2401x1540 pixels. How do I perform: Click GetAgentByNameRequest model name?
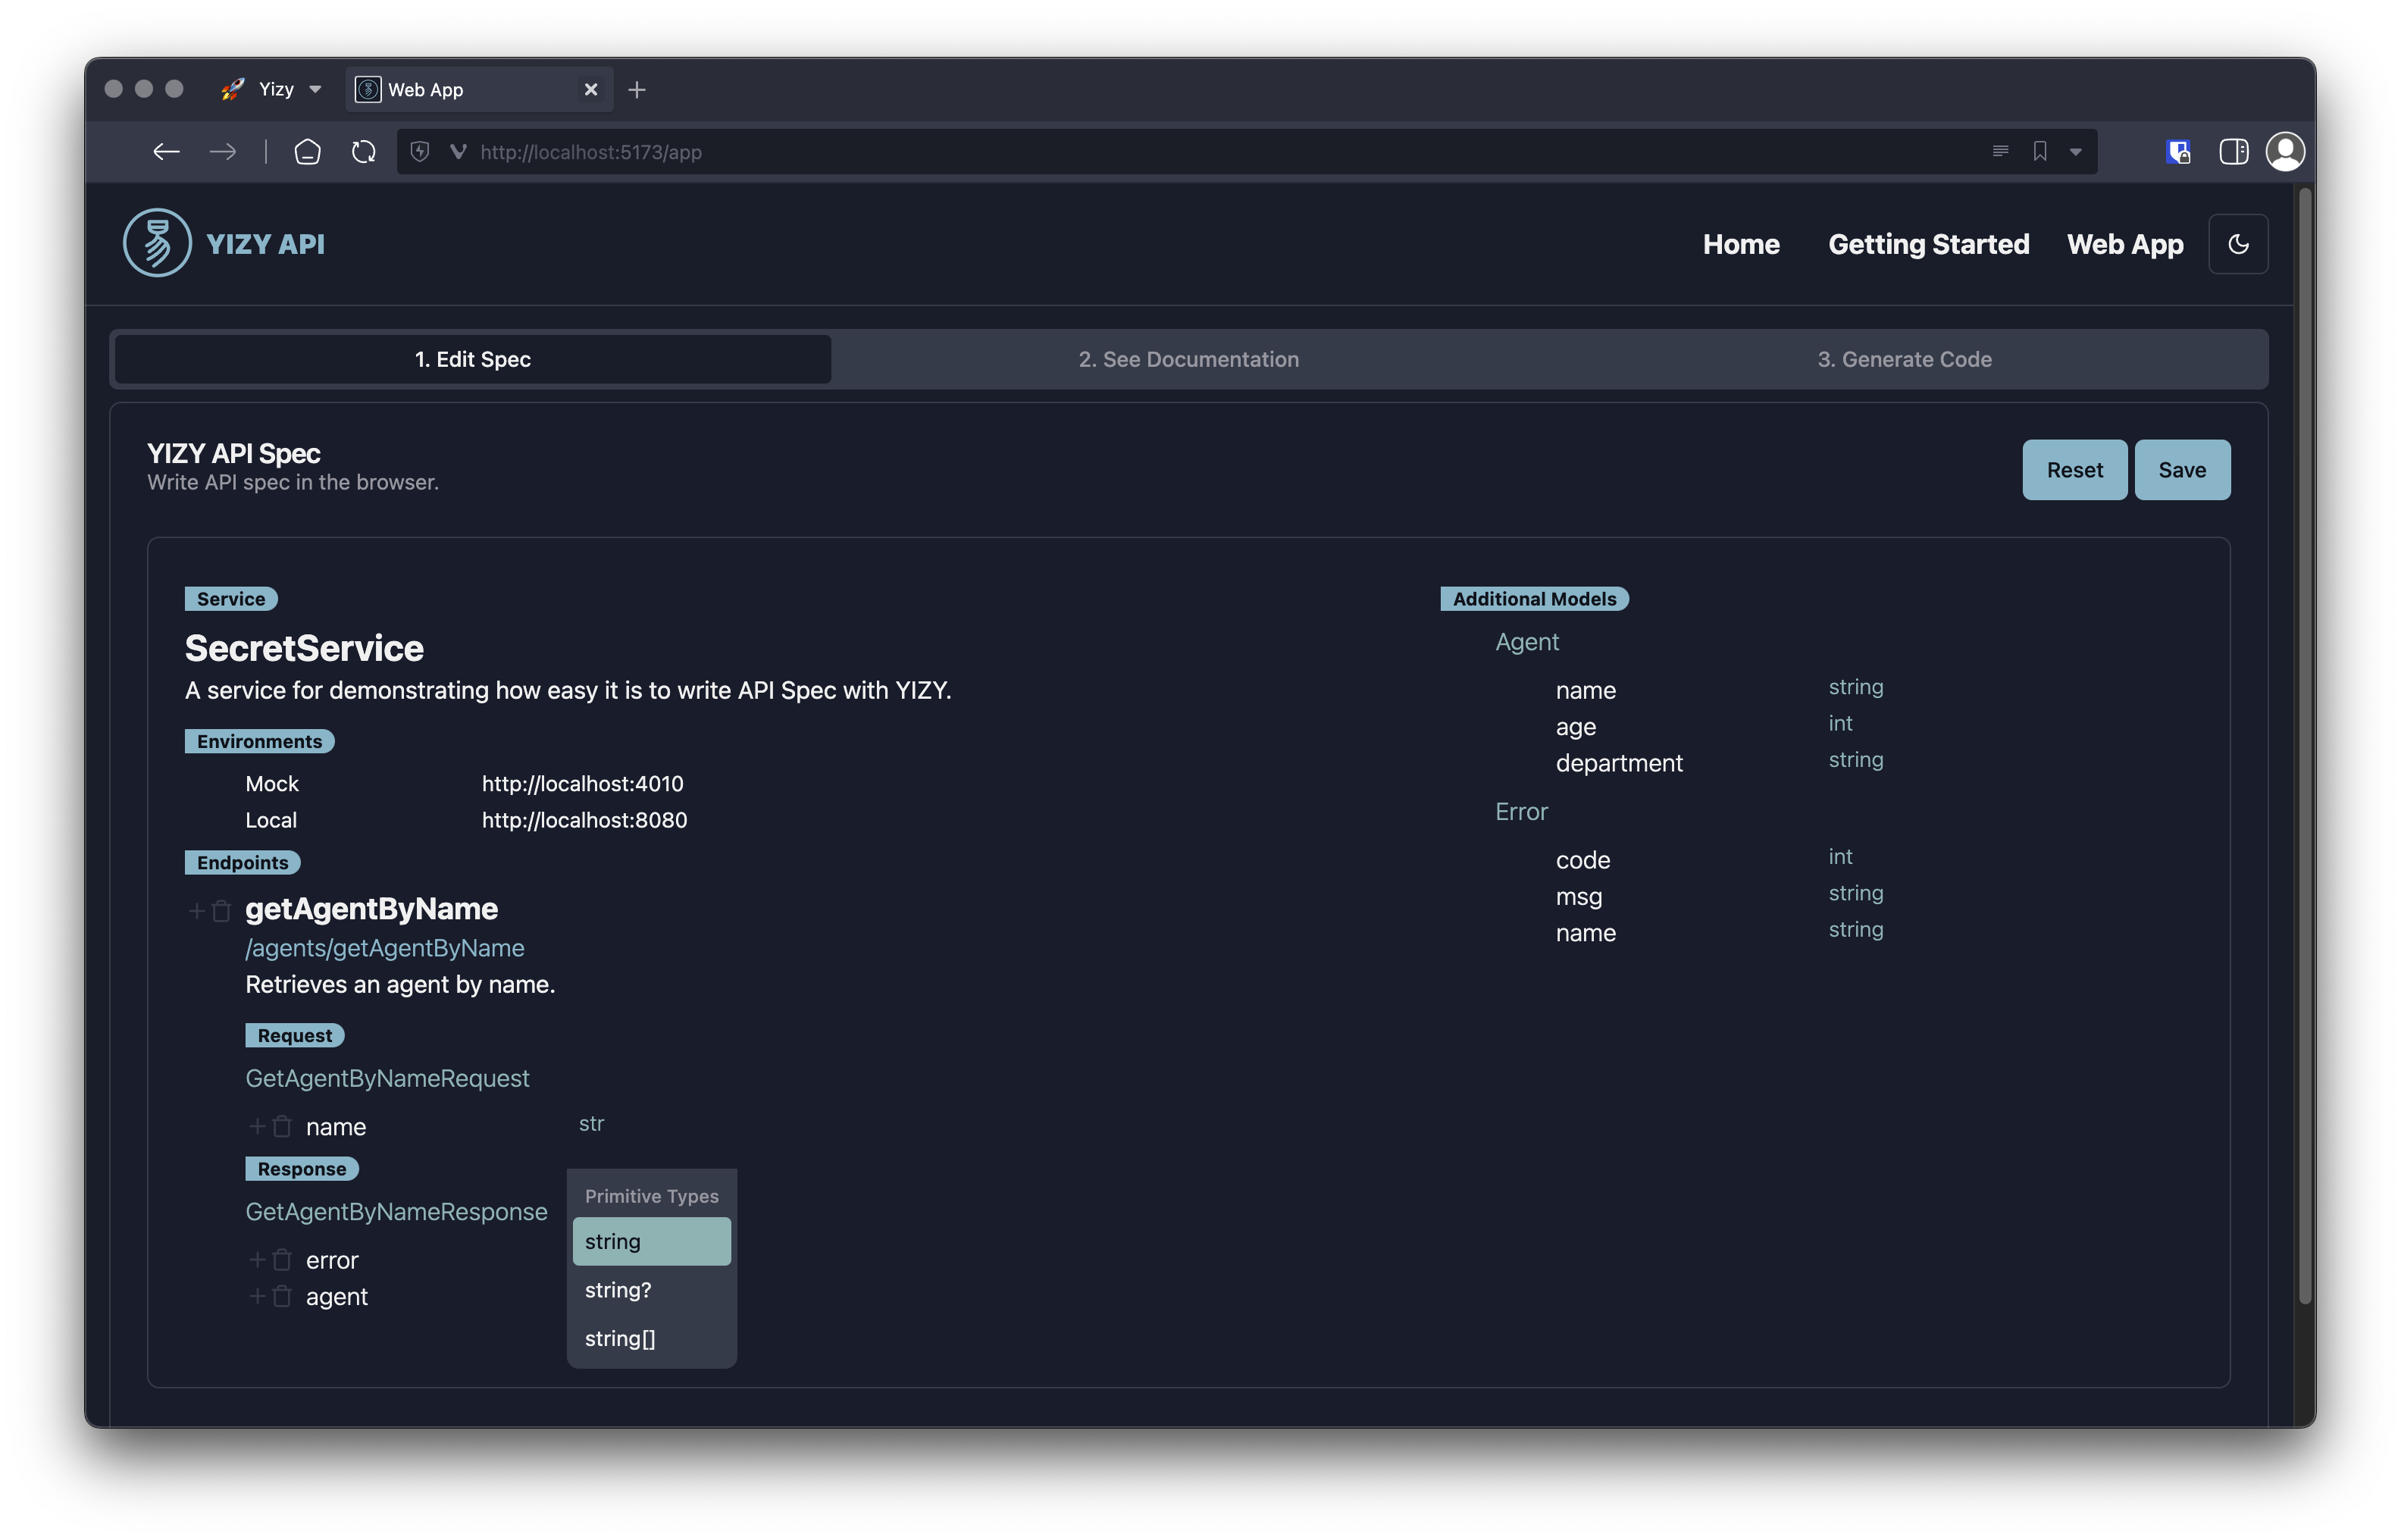(387, 1078)
